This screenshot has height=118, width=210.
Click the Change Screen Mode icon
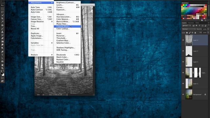point(2,81)
